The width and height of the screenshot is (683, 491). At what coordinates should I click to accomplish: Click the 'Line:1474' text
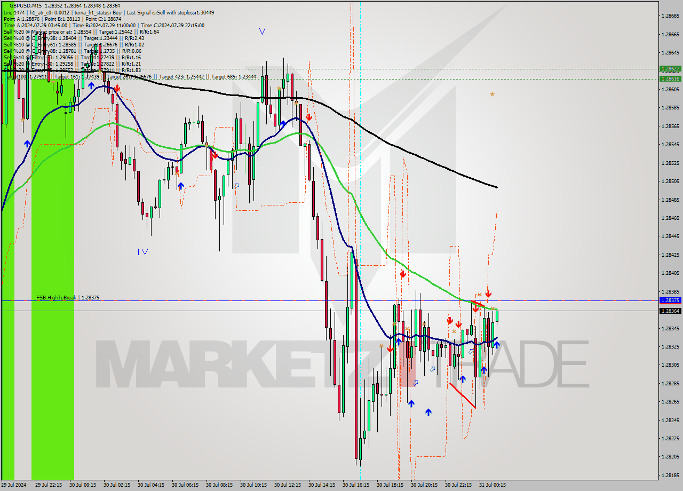[14, 12]
